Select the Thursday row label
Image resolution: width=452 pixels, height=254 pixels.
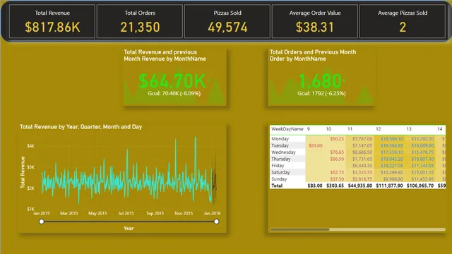[x=281, y=159]
